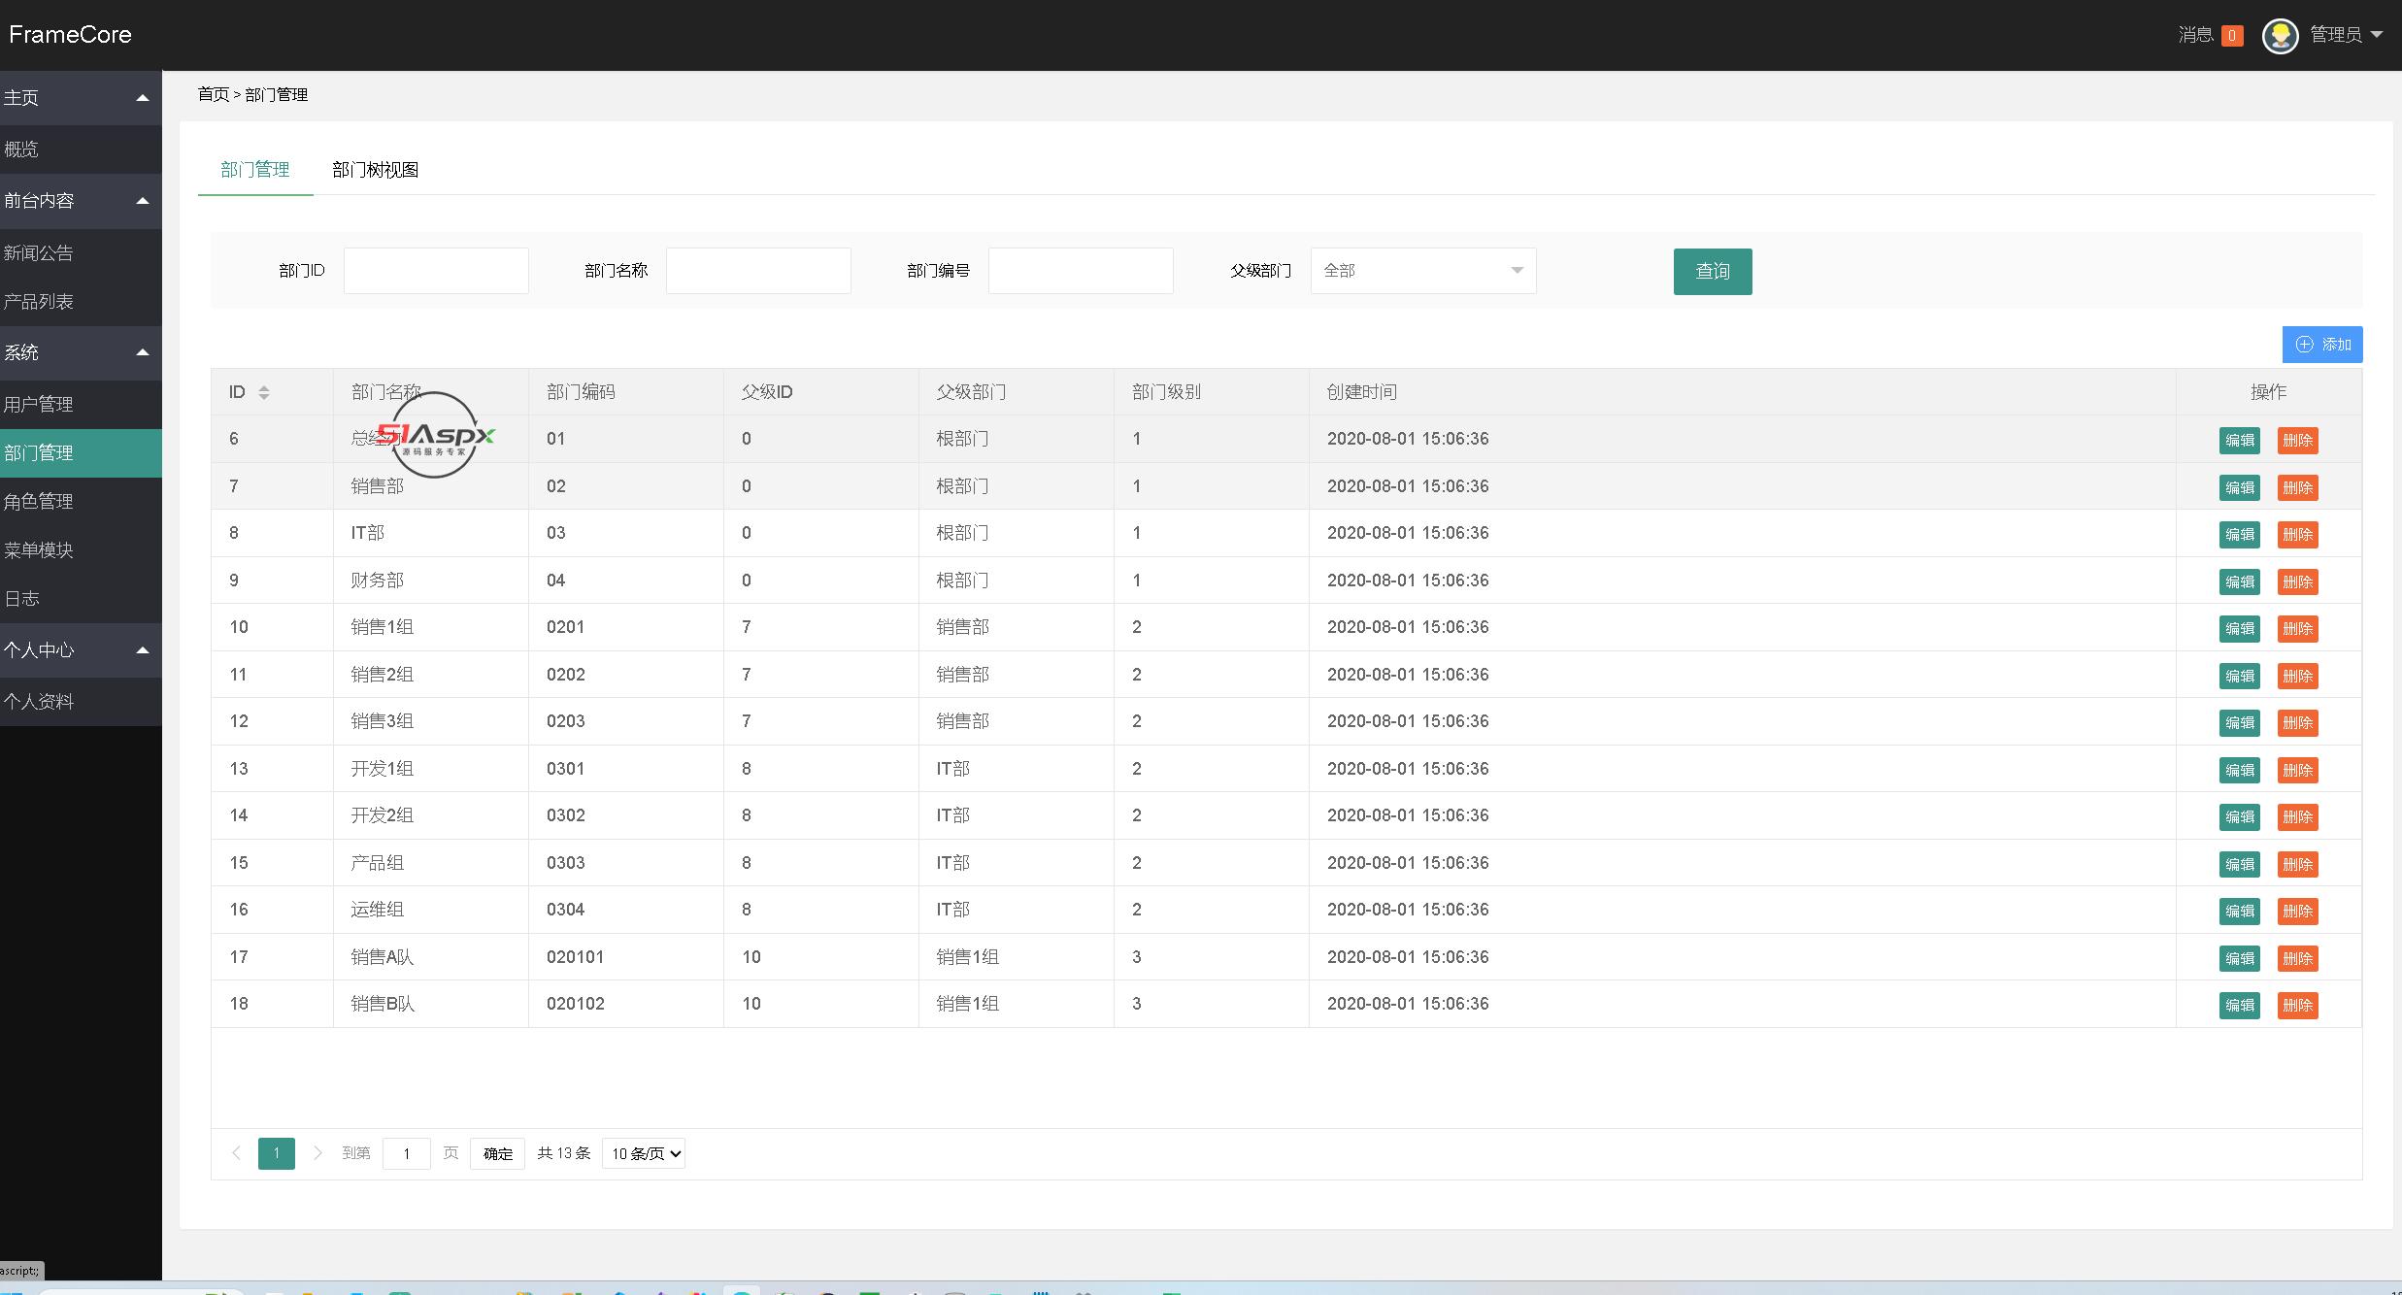Image resolution: width=2402 pixels, height=1295 pixels.
Task: Delete the 运维组 row
Action: tap(2298, 912)
